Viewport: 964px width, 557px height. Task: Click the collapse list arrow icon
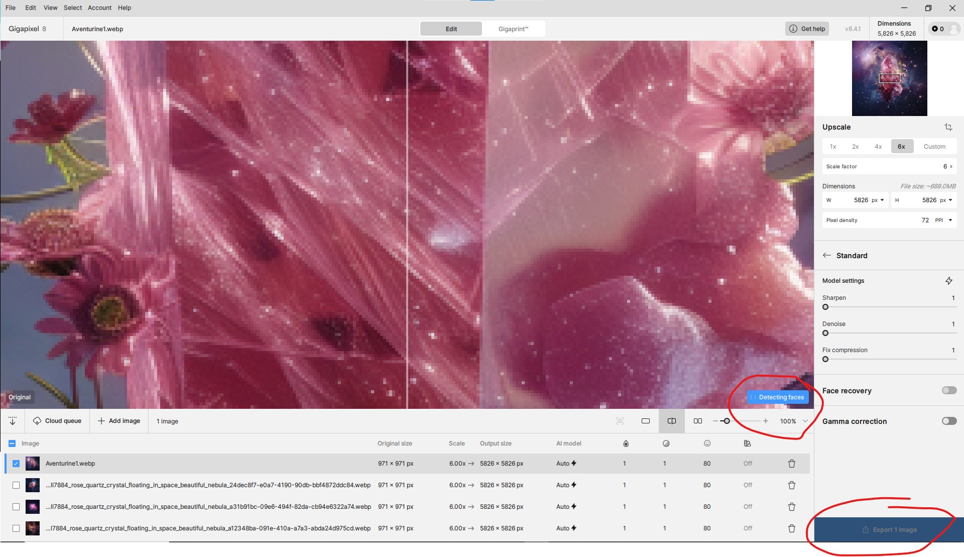(13, 421)
